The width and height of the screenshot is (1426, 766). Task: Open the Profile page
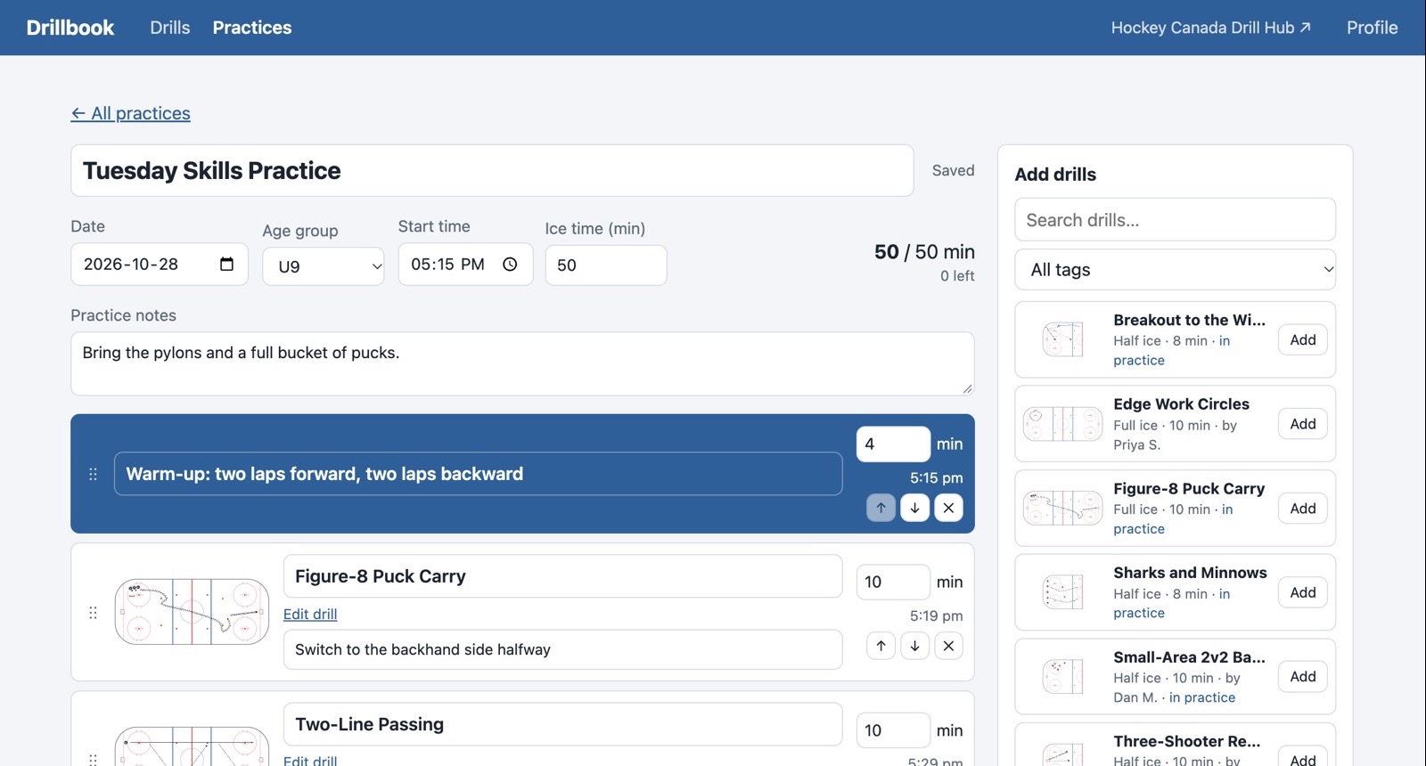tap(1372, 28)
